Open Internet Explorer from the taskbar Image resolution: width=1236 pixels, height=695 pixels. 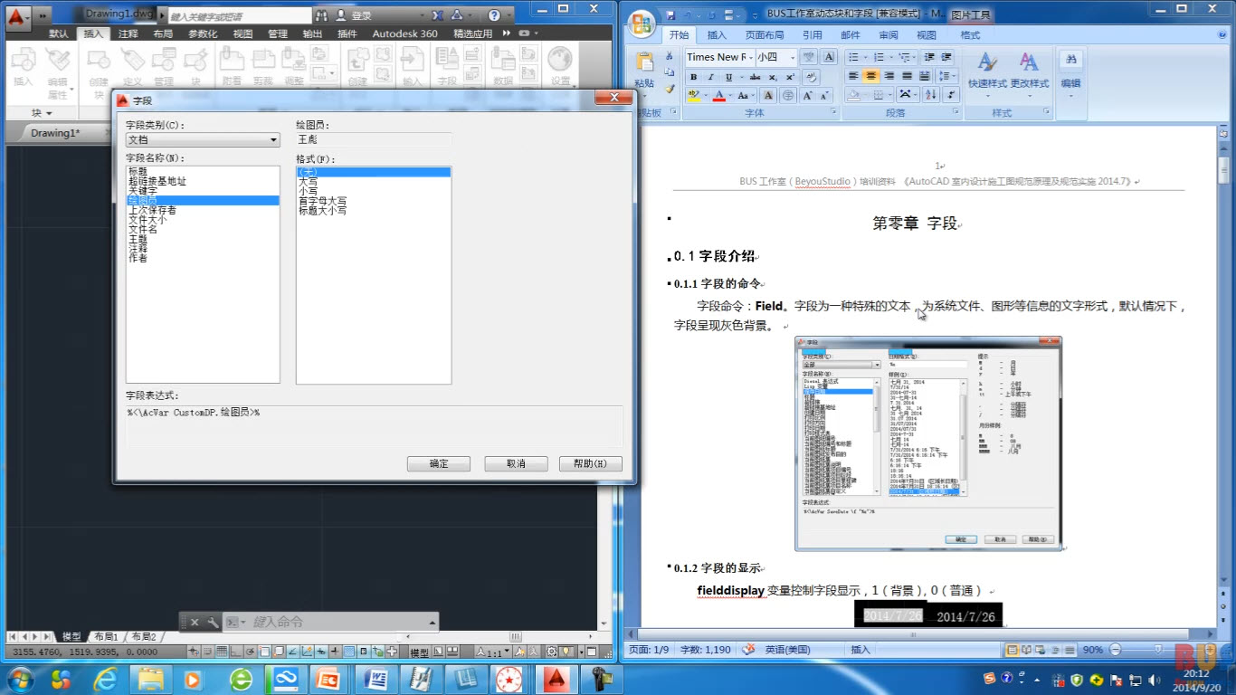[105, 678]
